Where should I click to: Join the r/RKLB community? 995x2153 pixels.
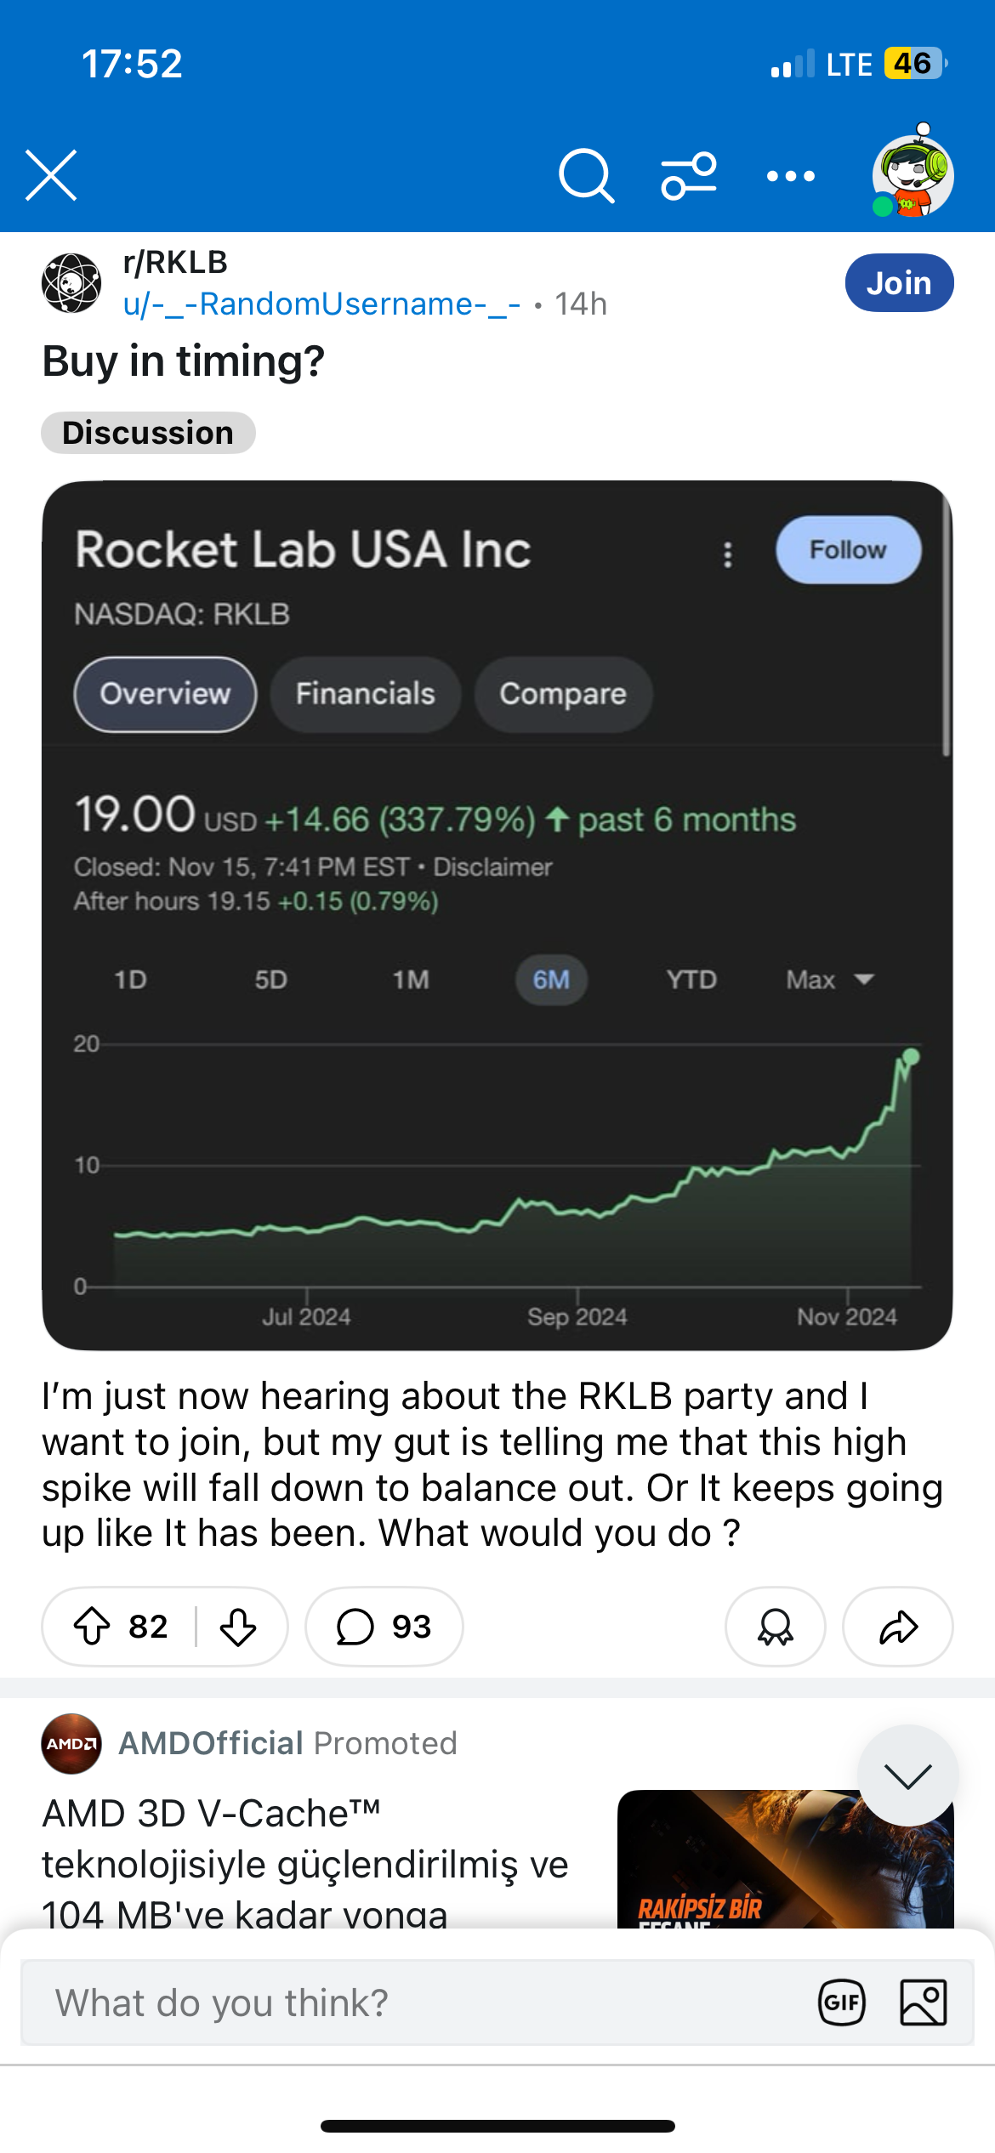click(899, 283)
